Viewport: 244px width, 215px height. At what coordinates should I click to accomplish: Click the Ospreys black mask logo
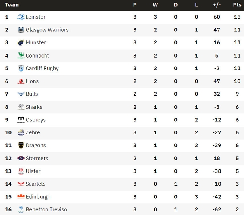click(21, 120)
